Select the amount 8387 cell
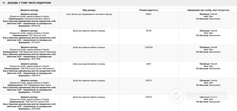Viewport: 237px width, 111px height. [x=149, y=64]
